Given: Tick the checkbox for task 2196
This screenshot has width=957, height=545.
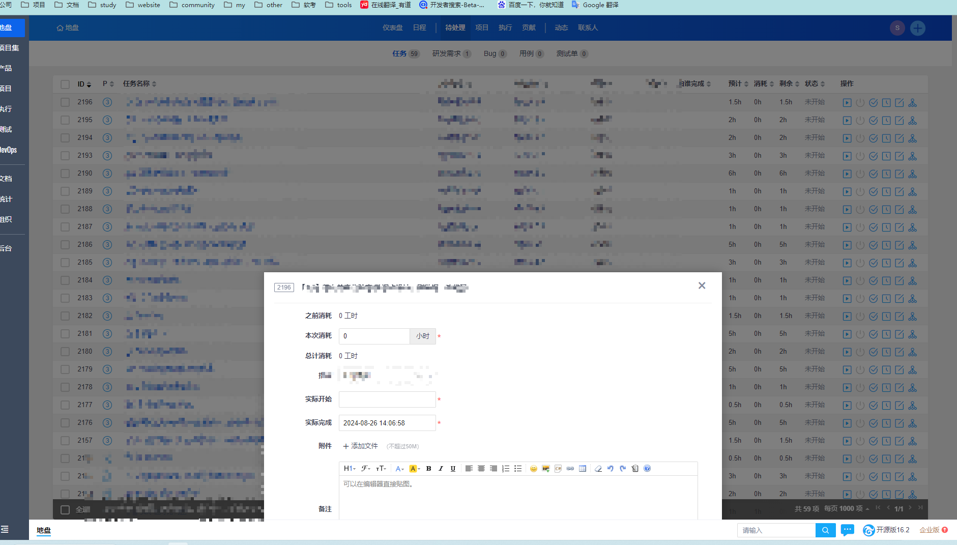Looking at the screenshot, I should click(x=65, y=102).
